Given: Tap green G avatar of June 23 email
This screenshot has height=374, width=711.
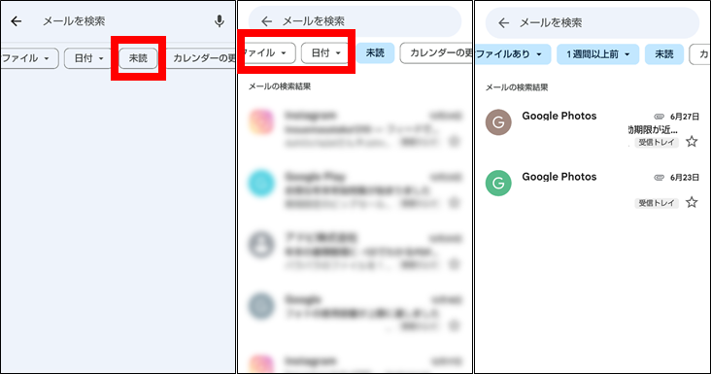Looking at the screenshot, I should coord(498,183).
